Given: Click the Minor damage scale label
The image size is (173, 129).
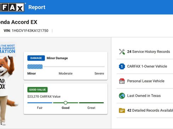Looking at the screenshot, I should tap(32, 74).
